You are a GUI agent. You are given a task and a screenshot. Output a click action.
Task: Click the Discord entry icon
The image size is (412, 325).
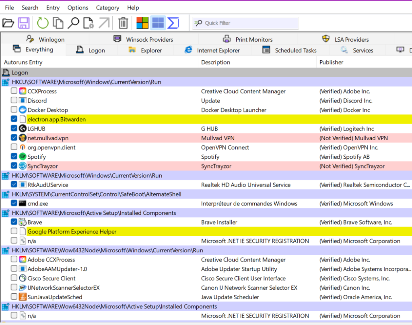pyautogui.click(x=23, y=100)
